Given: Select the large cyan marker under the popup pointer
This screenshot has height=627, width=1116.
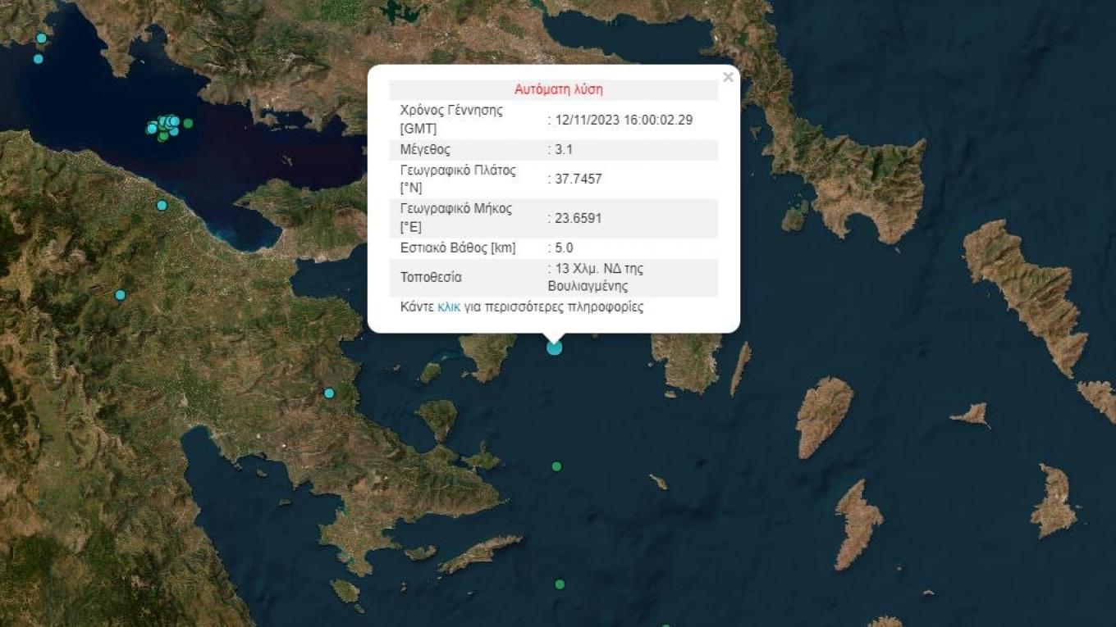Looking at the screenshot, I should click(x=555, y=348).
